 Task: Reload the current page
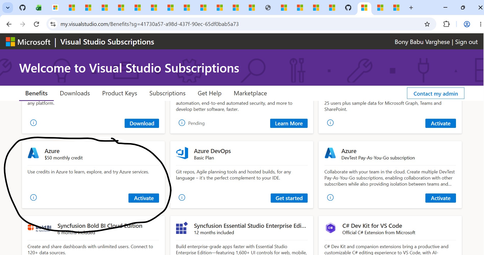36,24
